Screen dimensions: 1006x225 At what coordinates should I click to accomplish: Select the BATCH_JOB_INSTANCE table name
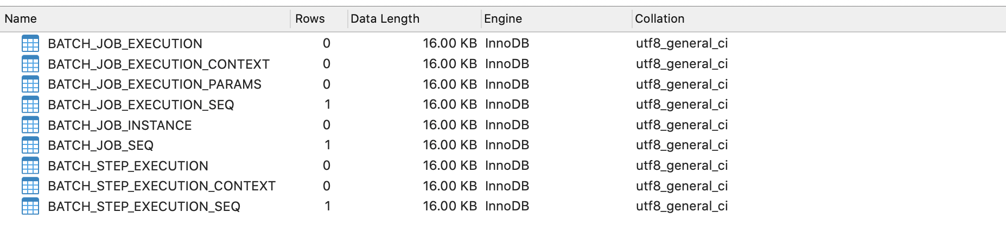click(x=120, y=125)
